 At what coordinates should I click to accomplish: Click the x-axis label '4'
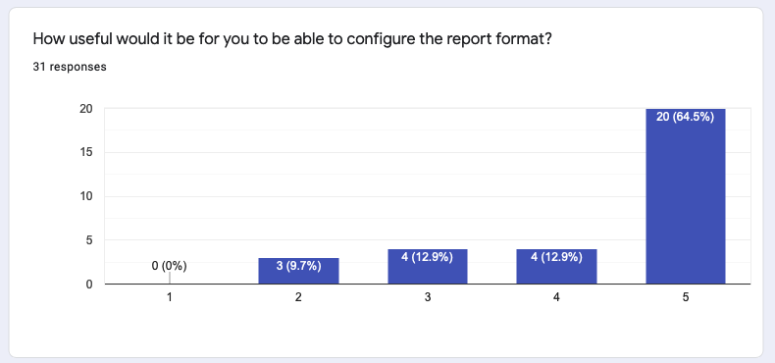[x=556, y=297]
